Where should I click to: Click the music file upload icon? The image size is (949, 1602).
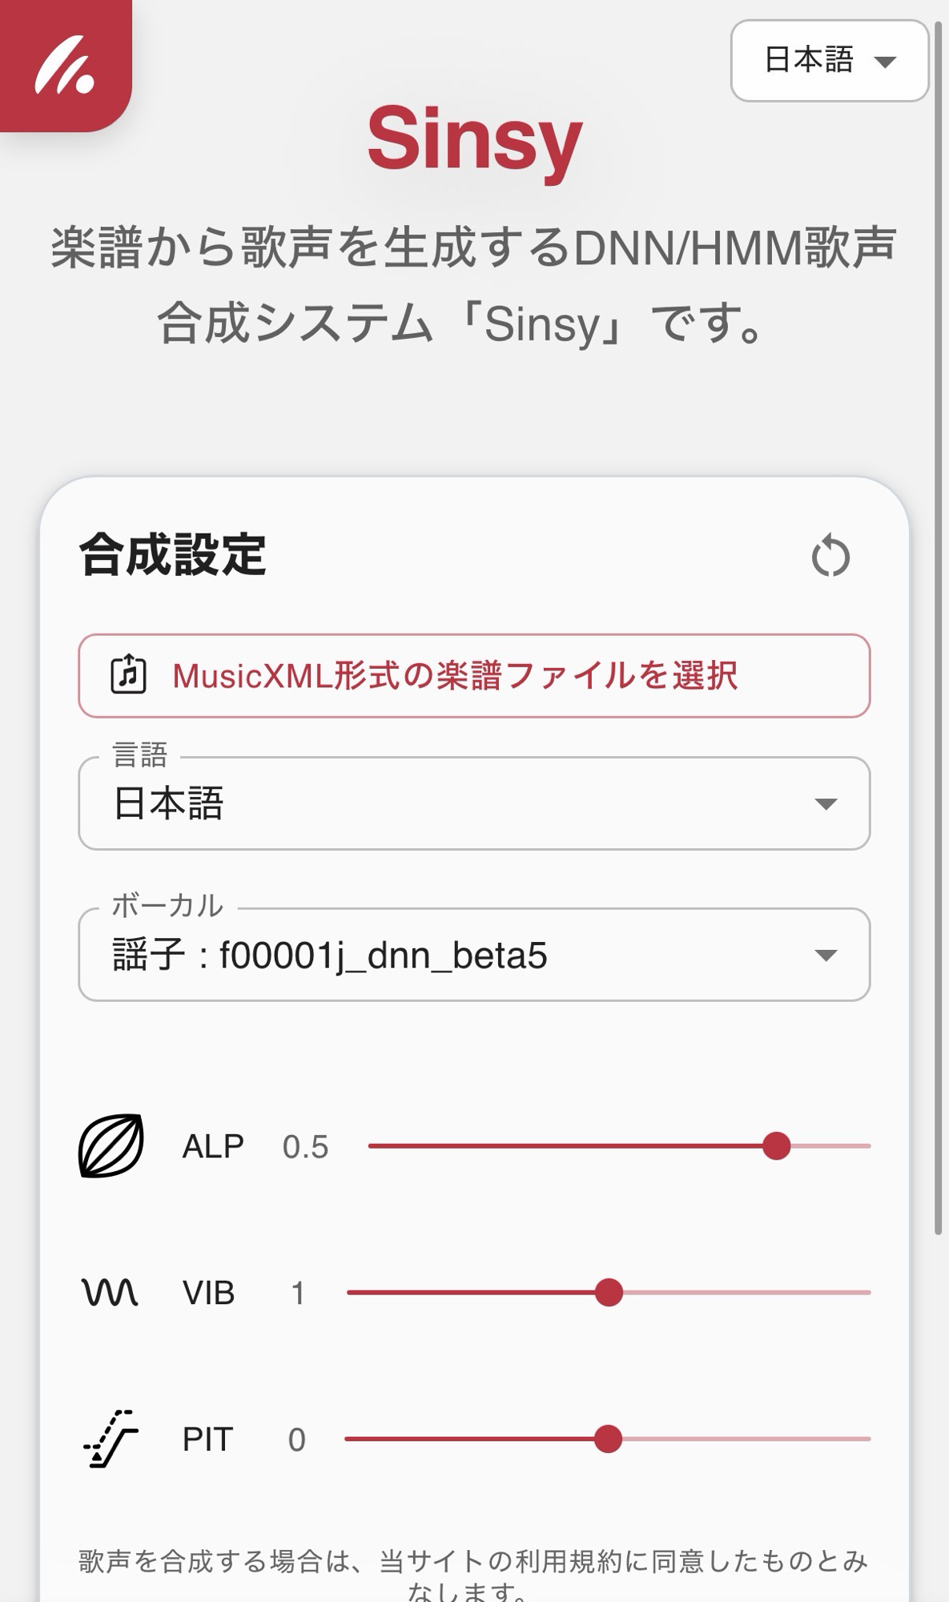click(x=128, y=675)
